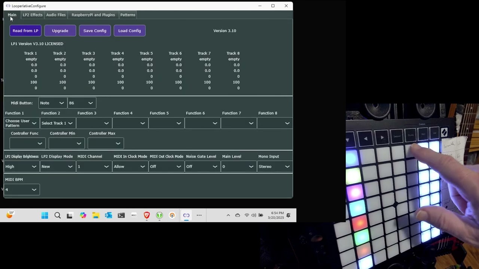Open the Main tab
The width and height of the screenshot is (479, 269).
tap(12, 15)
